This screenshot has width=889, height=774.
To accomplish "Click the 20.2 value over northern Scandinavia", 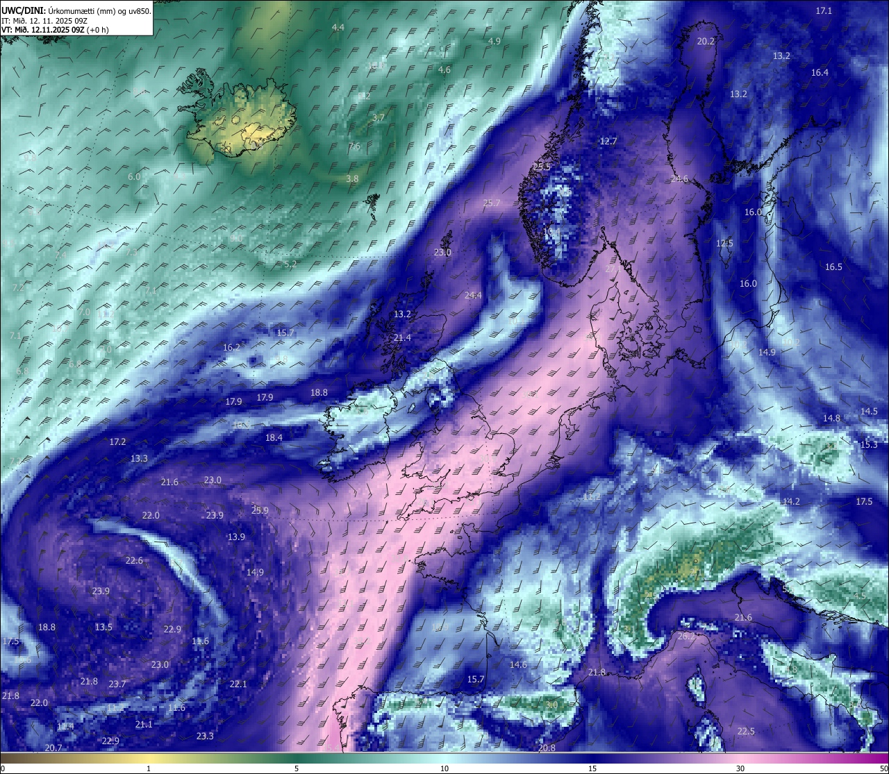I will point(706,42).
